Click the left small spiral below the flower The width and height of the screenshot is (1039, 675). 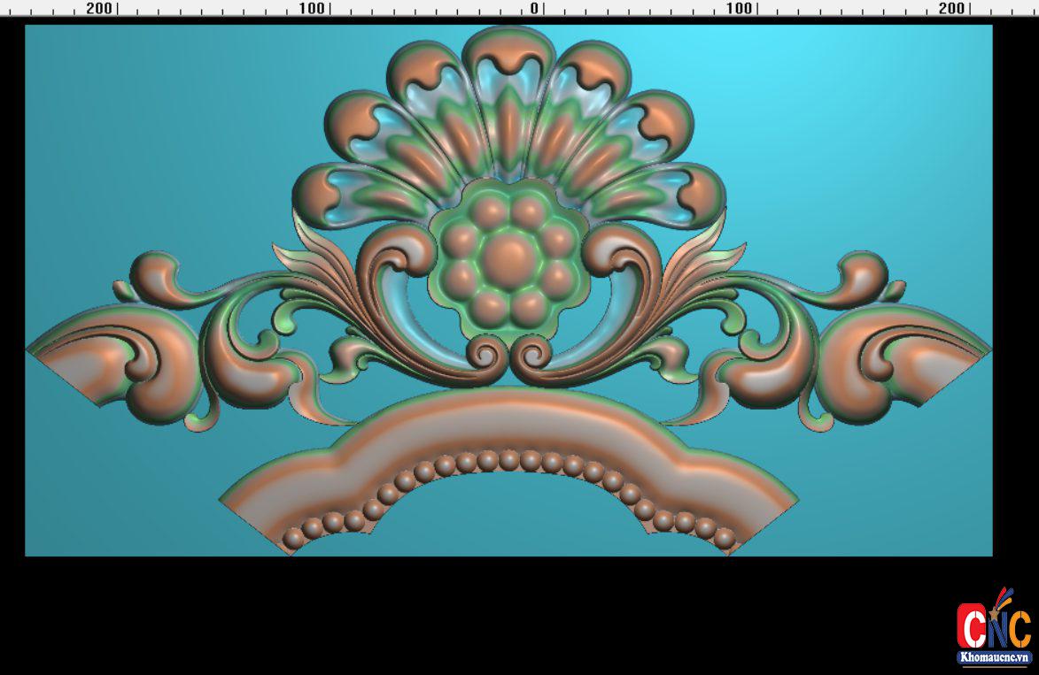coord(485,354)
